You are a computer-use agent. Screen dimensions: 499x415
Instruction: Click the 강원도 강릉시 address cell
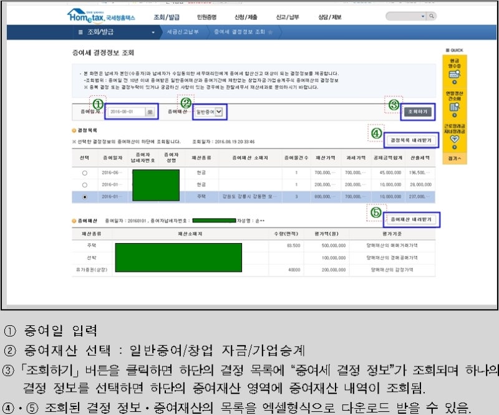pyautogui.click(x=249, y=196)
